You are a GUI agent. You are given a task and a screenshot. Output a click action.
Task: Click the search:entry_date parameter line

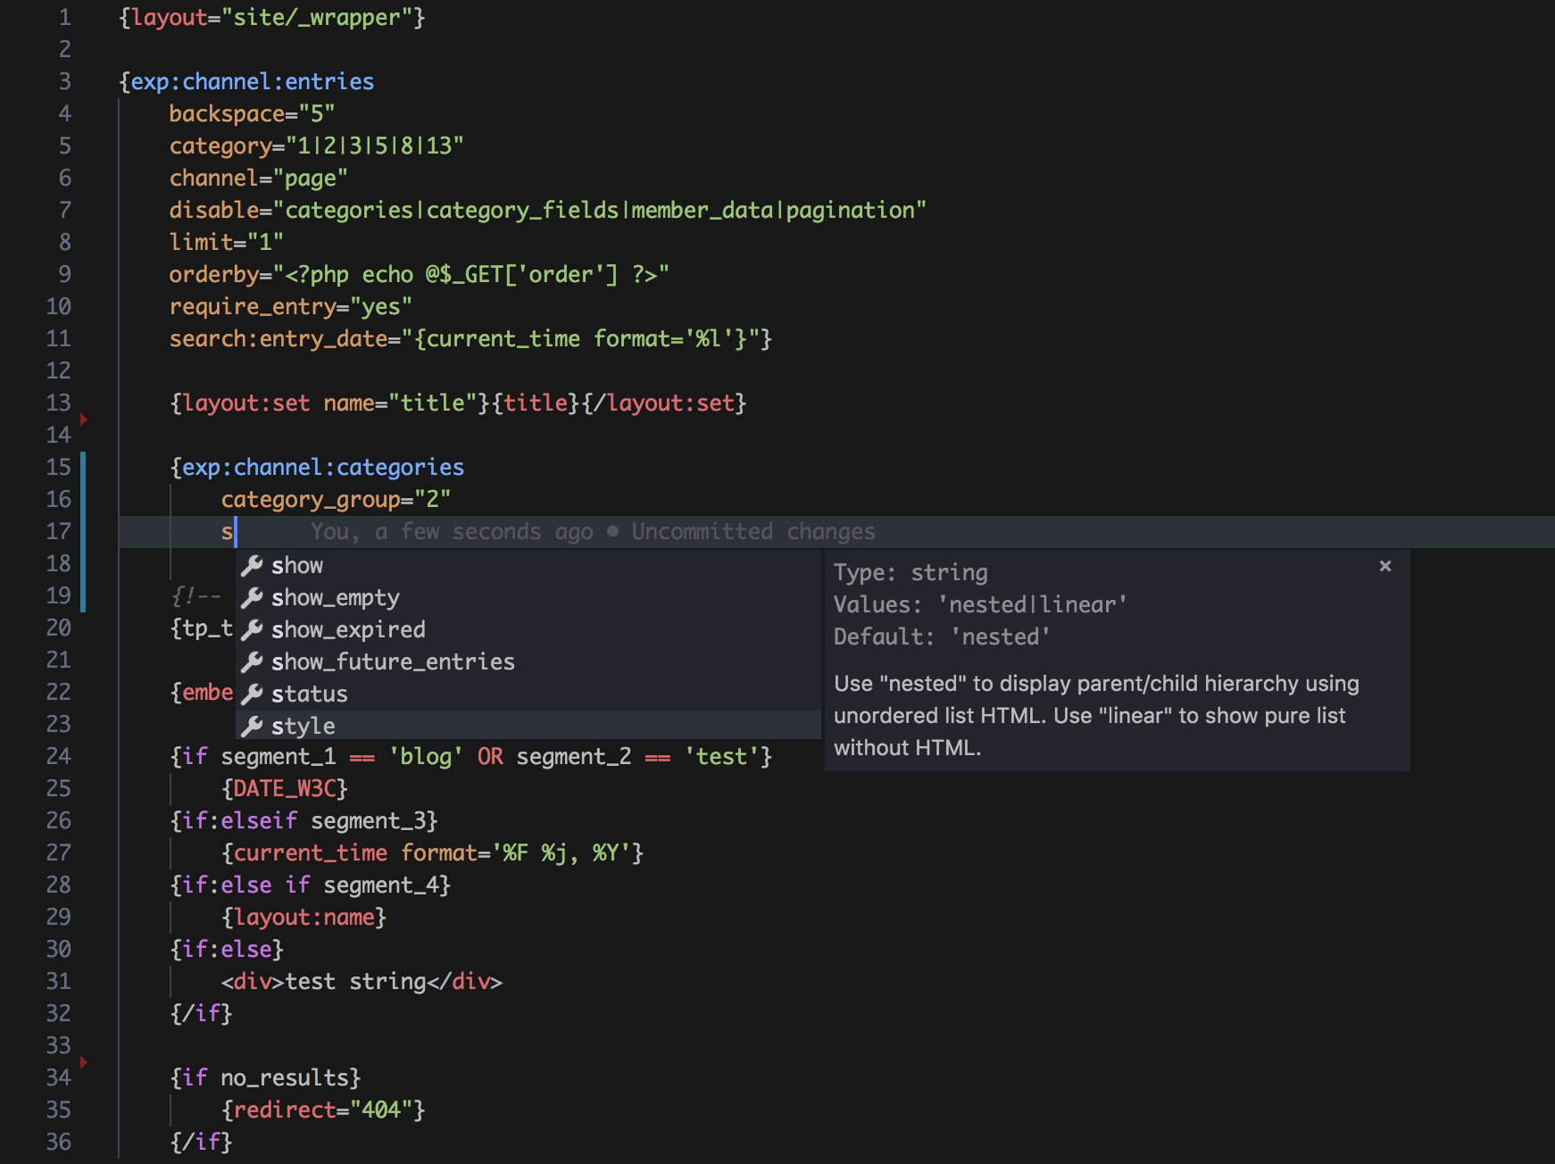[x=471, y=338]
